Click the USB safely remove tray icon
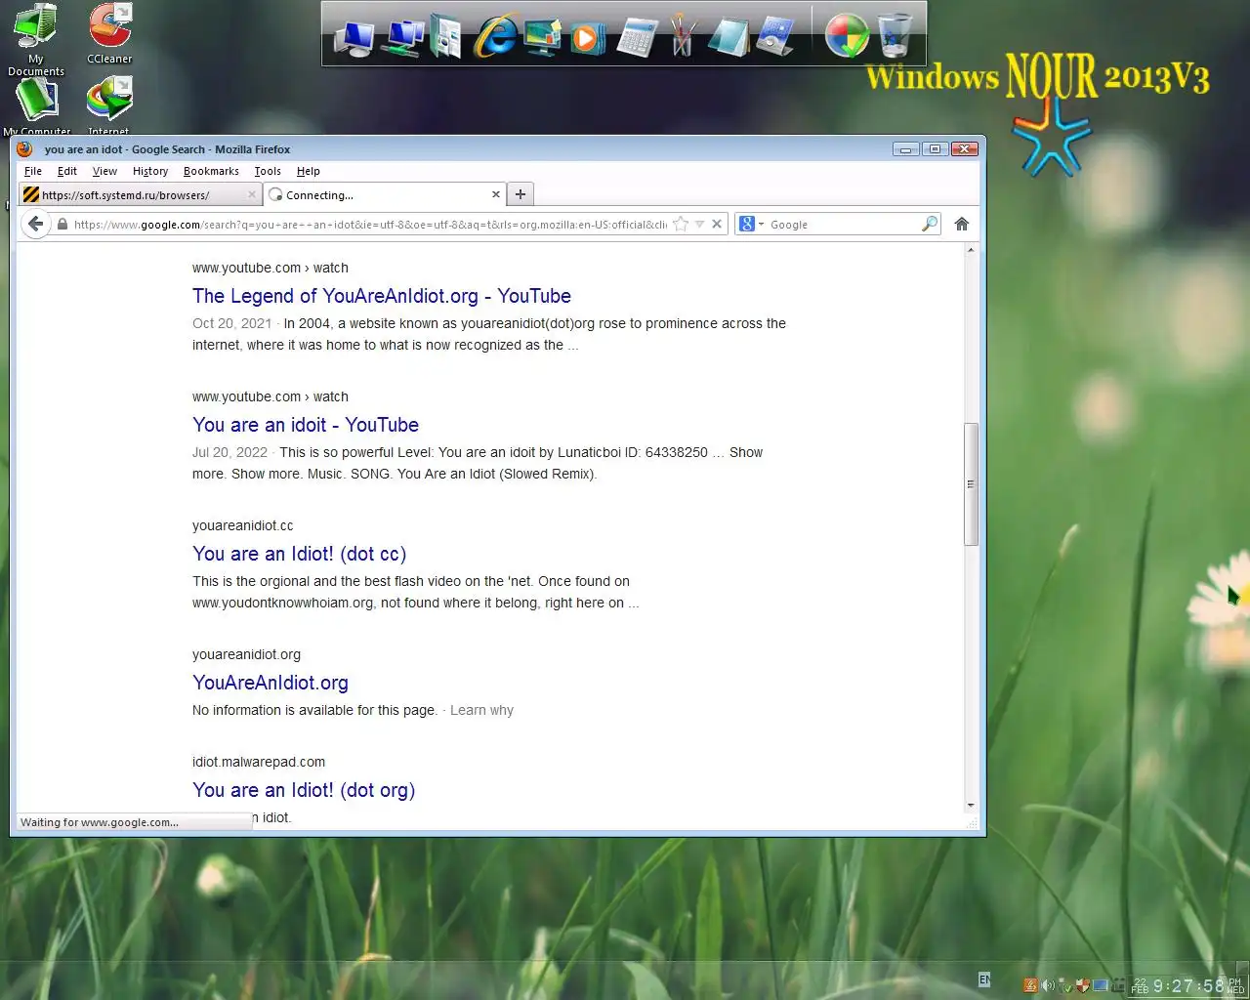The width and height of the screenshot is (1250, 1000). [1064, 985]
